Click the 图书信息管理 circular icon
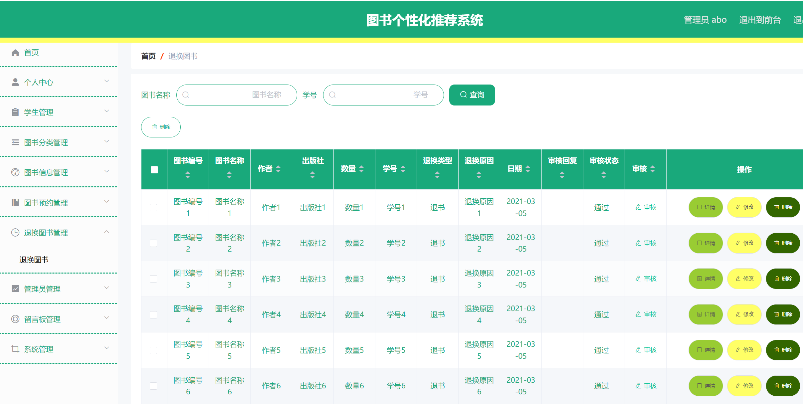Screen dimensions: 803x404 tap(15, 172)
